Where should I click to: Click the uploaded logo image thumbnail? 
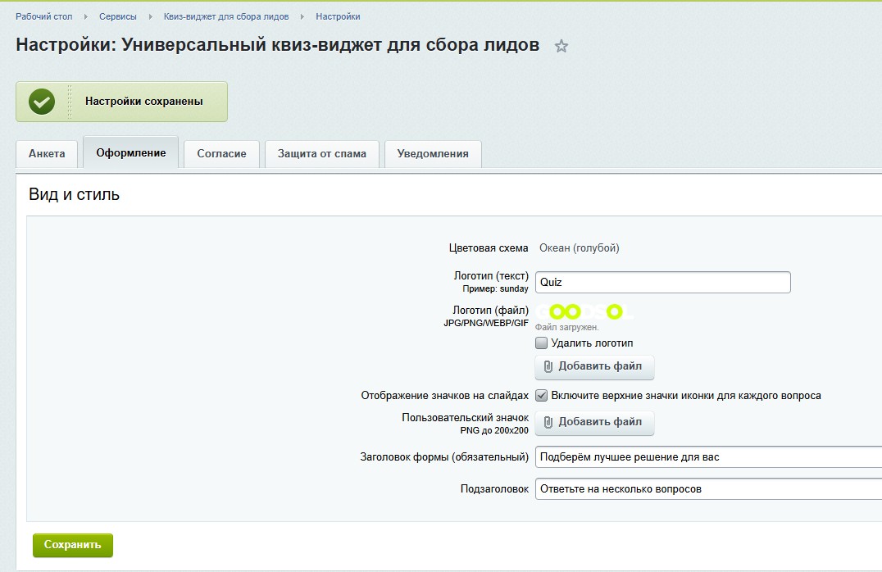coord(584,311)
